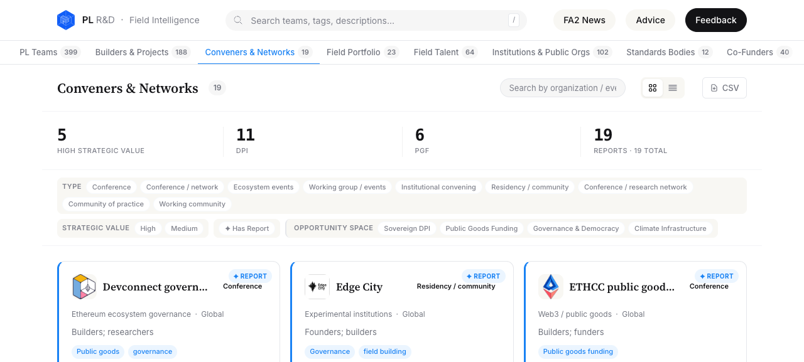The height and width of the screenshot is (362, 804).
Task: Filter by type Residency / community
Action: 530,187
